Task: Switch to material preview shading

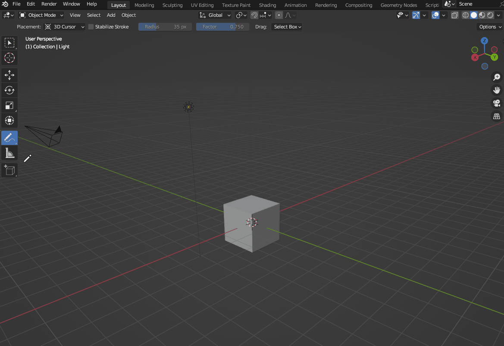Action: [482, 15]
